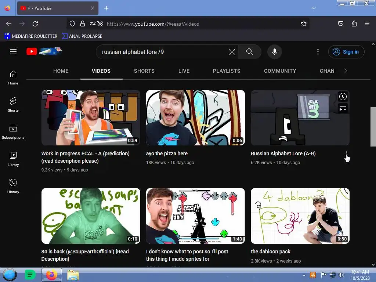This screenshot has width=376, height=282.
Task: Open a new browser tab
Action: tap(106, 8)
